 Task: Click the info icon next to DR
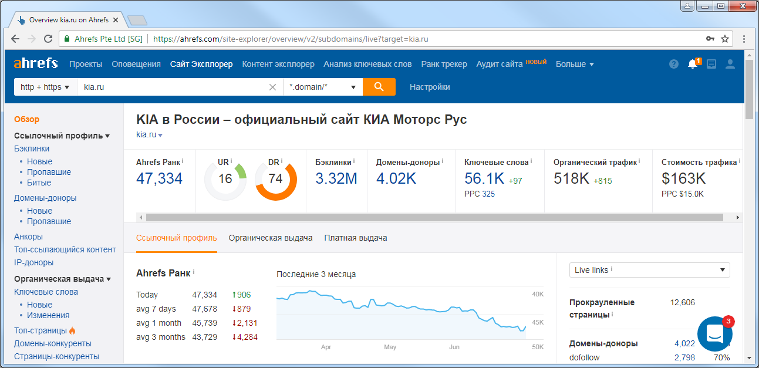282,161
